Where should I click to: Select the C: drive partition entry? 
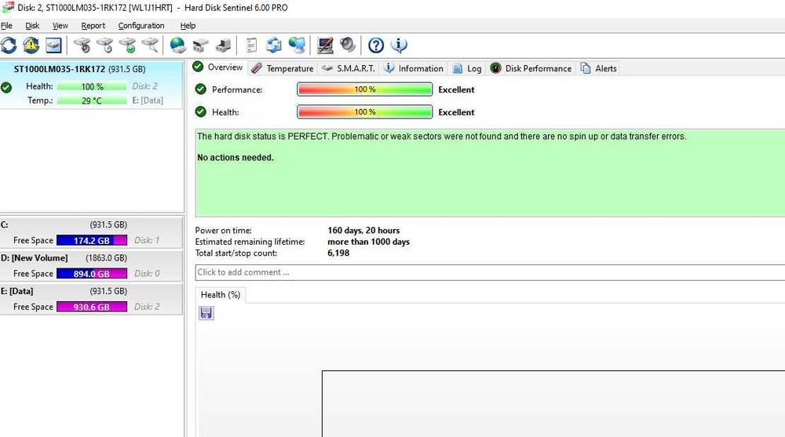pyautogui.click(x=92, y=232)
